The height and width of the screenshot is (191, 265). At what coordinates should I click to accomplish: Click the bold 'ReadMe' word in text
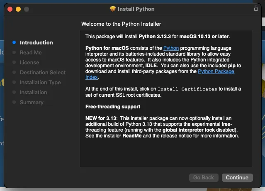[132, 136]
